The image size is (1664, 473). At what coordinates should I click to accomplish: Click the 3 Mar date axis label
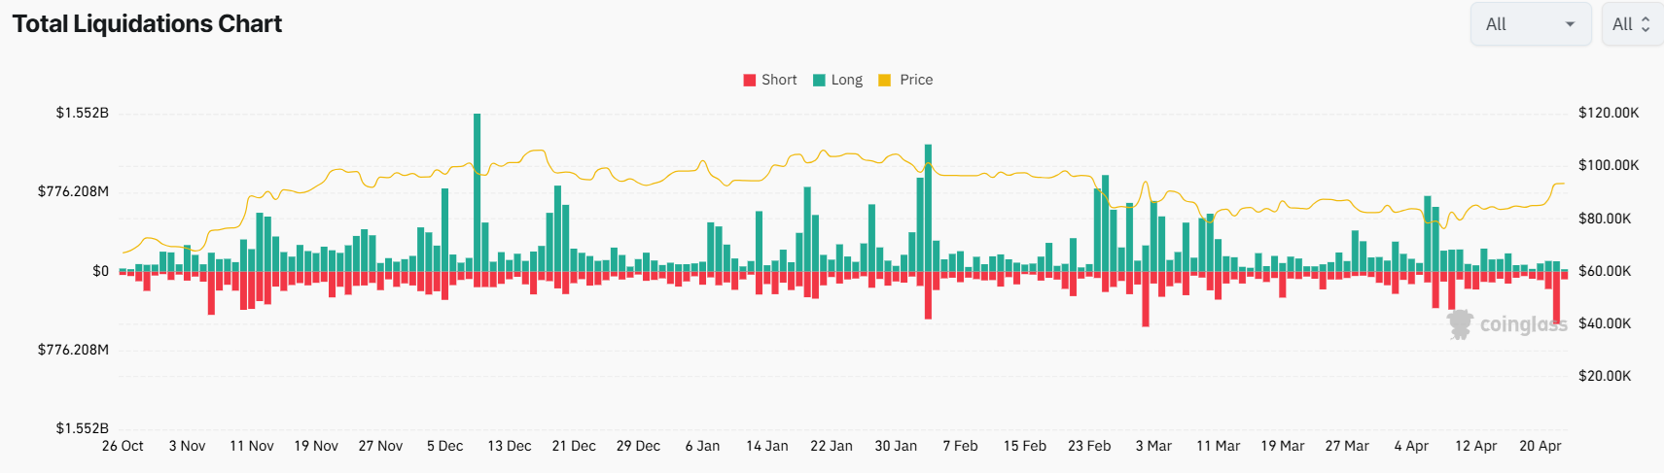(1153, 446)
